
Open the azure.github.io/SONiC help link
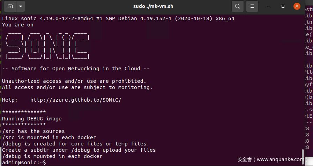(75, 100)
